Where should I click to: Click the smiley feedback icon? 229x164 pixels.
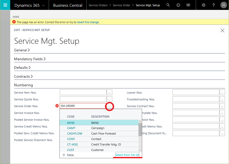click(x=178, y=5)
